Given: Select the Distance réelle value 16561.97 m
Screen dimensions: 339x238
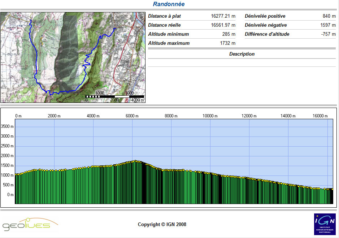Looking at the screenshot, I should point(223,25).
